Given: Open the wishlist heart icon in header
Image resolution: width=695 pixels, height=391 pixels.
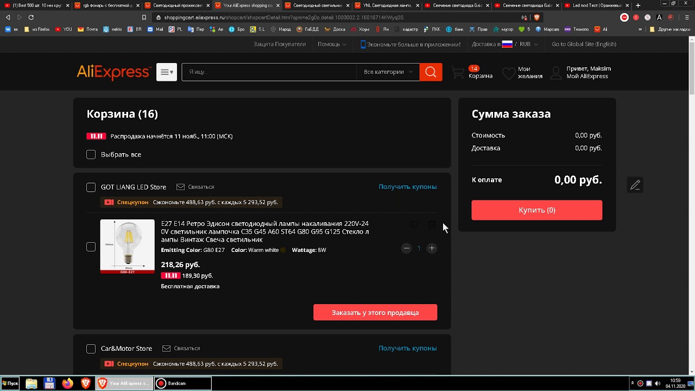Looking at the screenshot, I should (x=508, y=73).
